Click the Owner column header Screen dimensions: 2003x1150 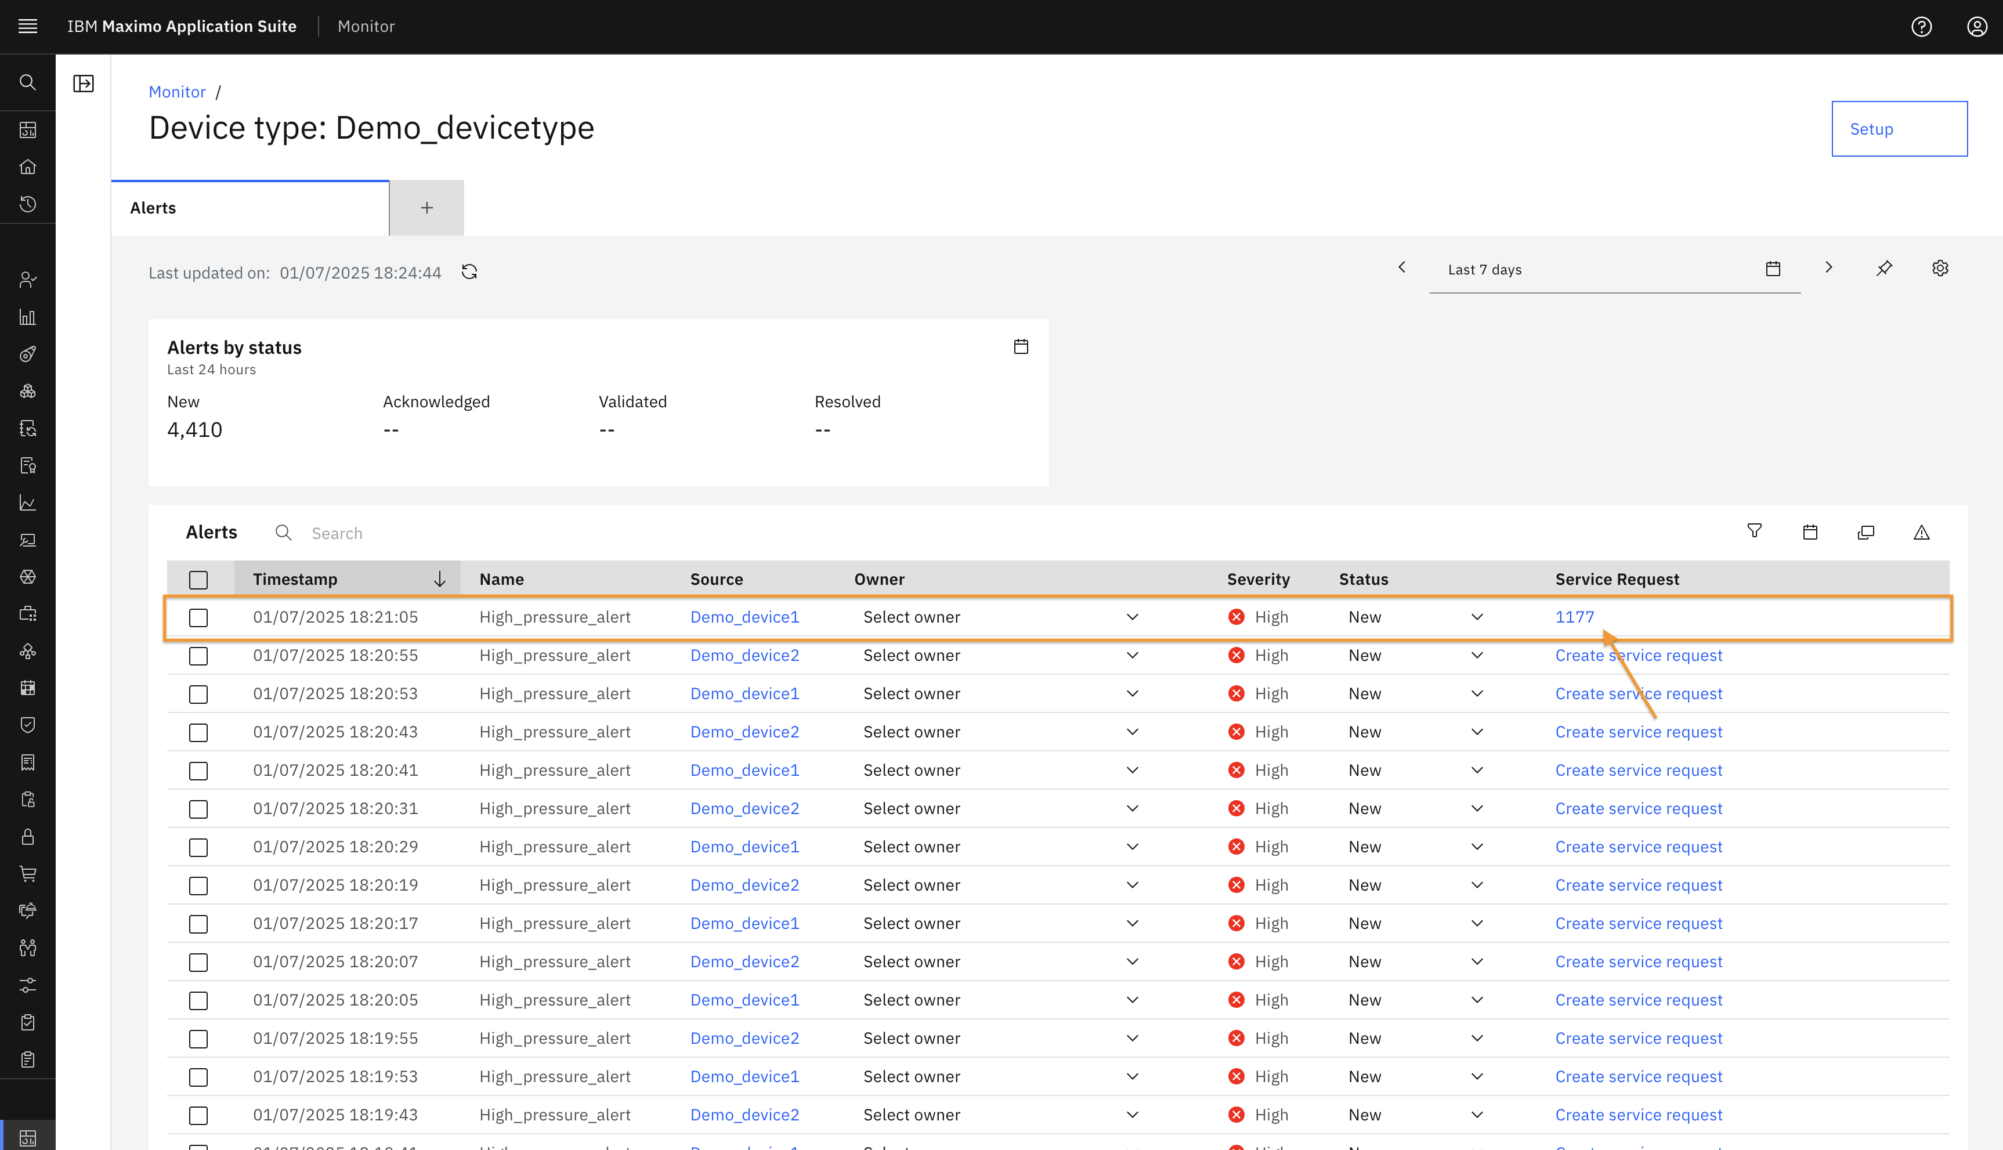[x=879, y=579]
